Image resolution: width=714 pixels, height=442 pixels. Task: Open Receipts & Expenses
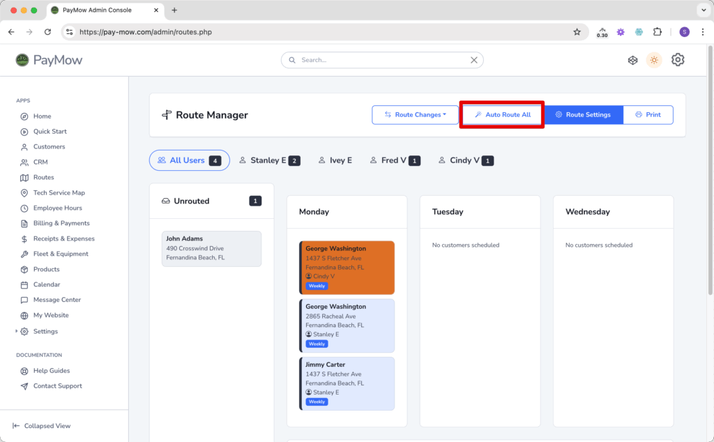(x=63, y=238)
